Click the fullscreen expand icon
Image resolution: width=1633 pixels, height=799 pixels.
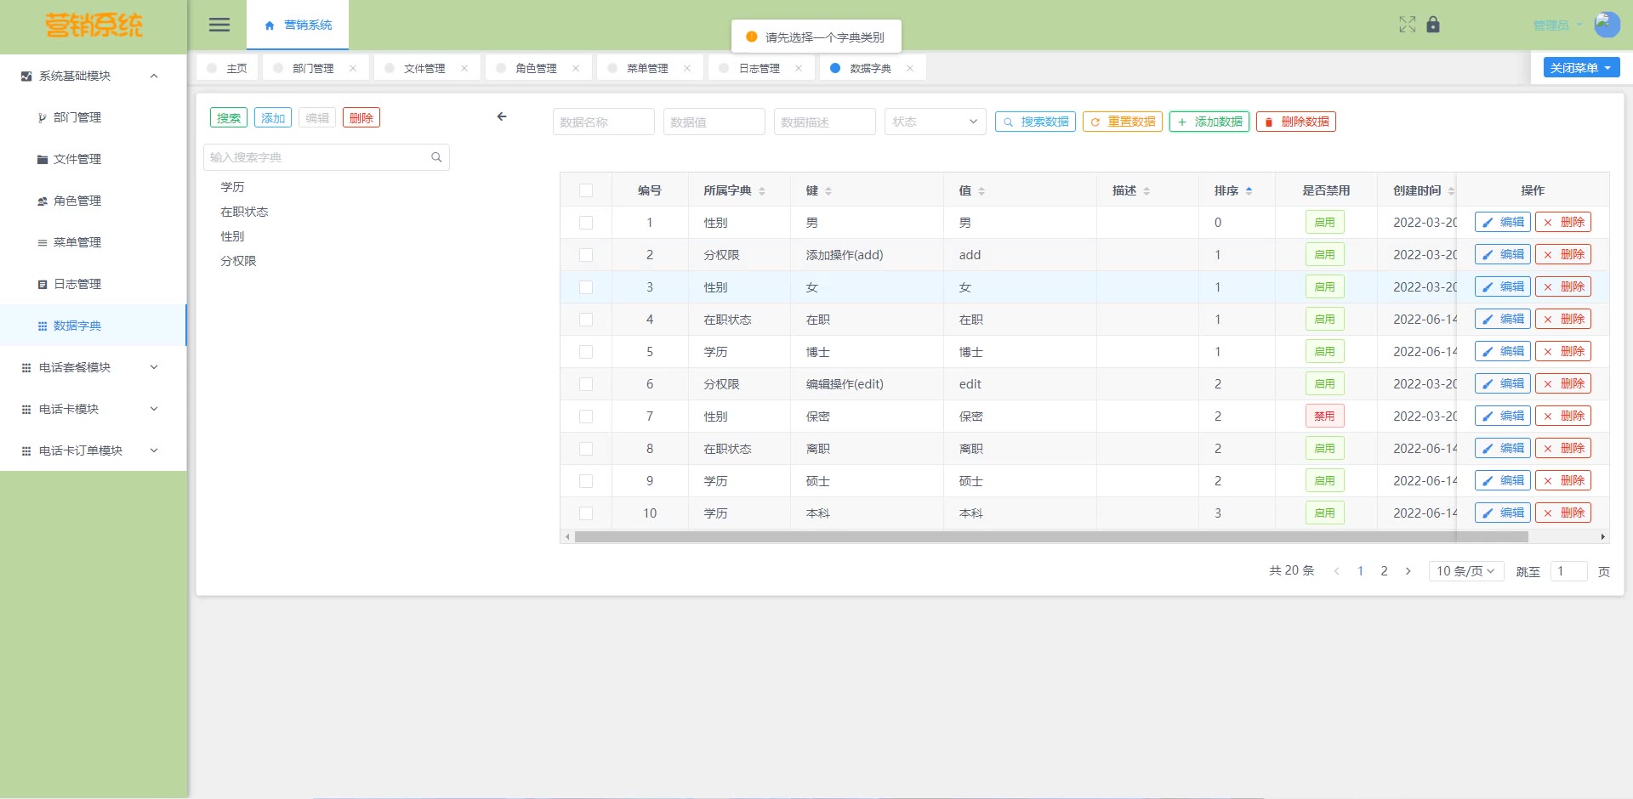[x=1408, y=25]
